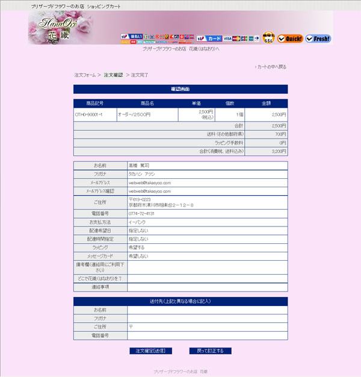The width and height of the screenshot is (361, 377).
Task: Click the 送付先 section header
Action: point(180,301)
